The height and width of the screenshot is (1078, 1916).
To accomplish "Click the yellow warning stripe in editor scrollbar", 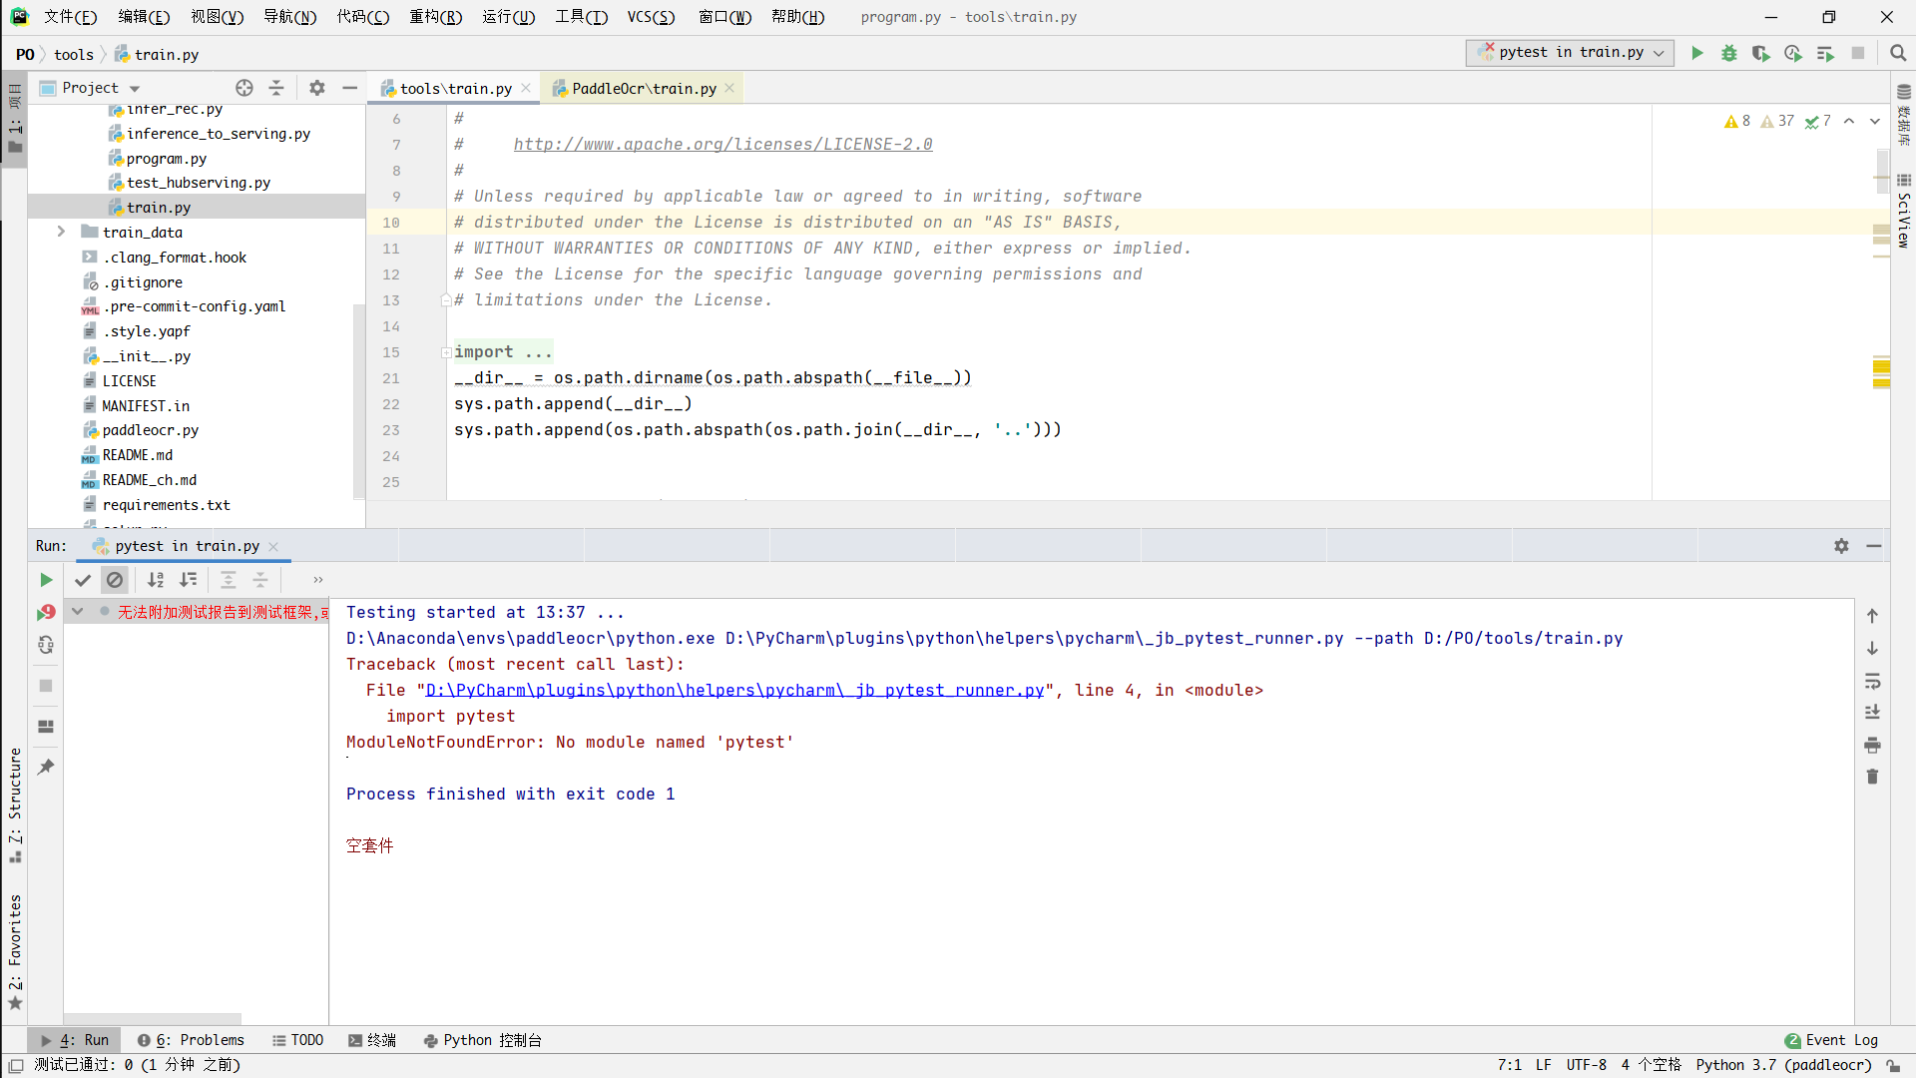I will [1881, 367].
